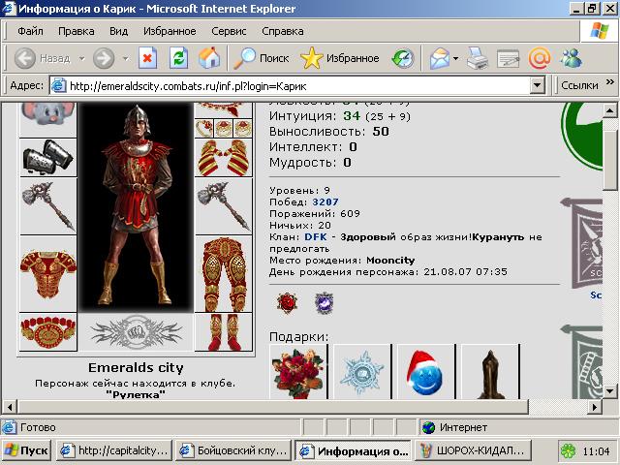Click the Emeralds city heading text
Screen dimensions: 620x465
(x=136, y=368)
